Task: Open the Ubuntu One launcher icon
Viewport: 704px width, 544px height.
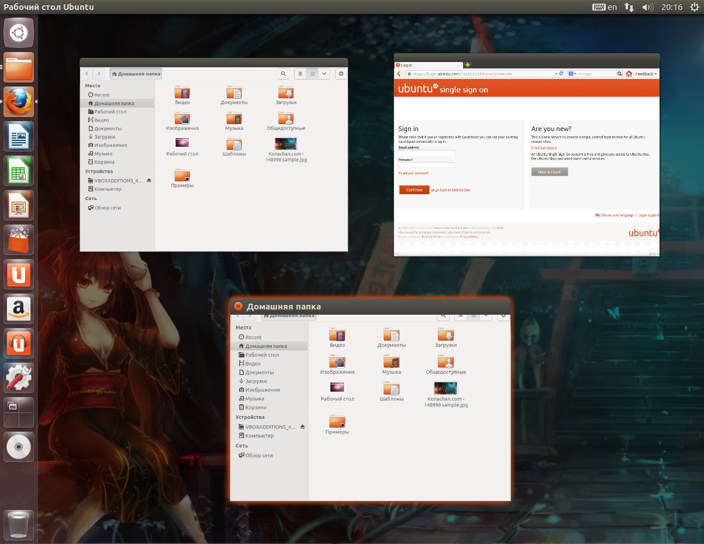Action: pyautogui.click(x=19, y=274)
